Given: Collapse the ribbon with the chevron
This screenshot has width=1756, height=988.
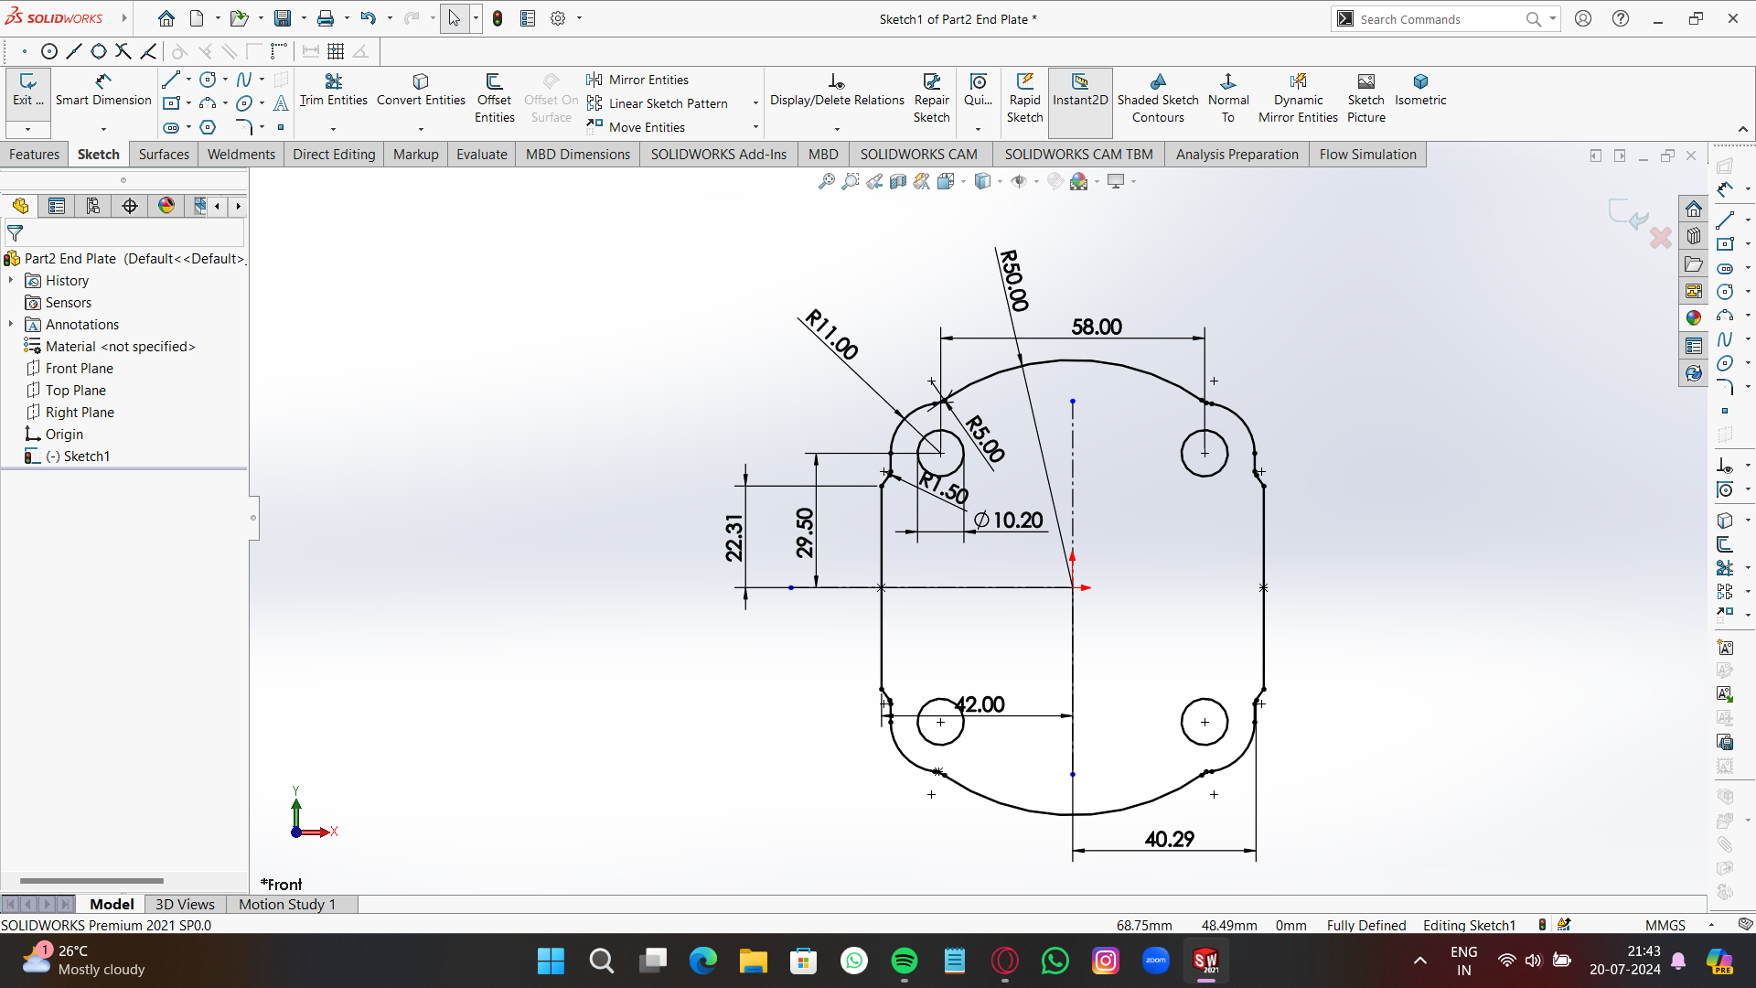Looking at the screenshot, I should (1743, 129).
